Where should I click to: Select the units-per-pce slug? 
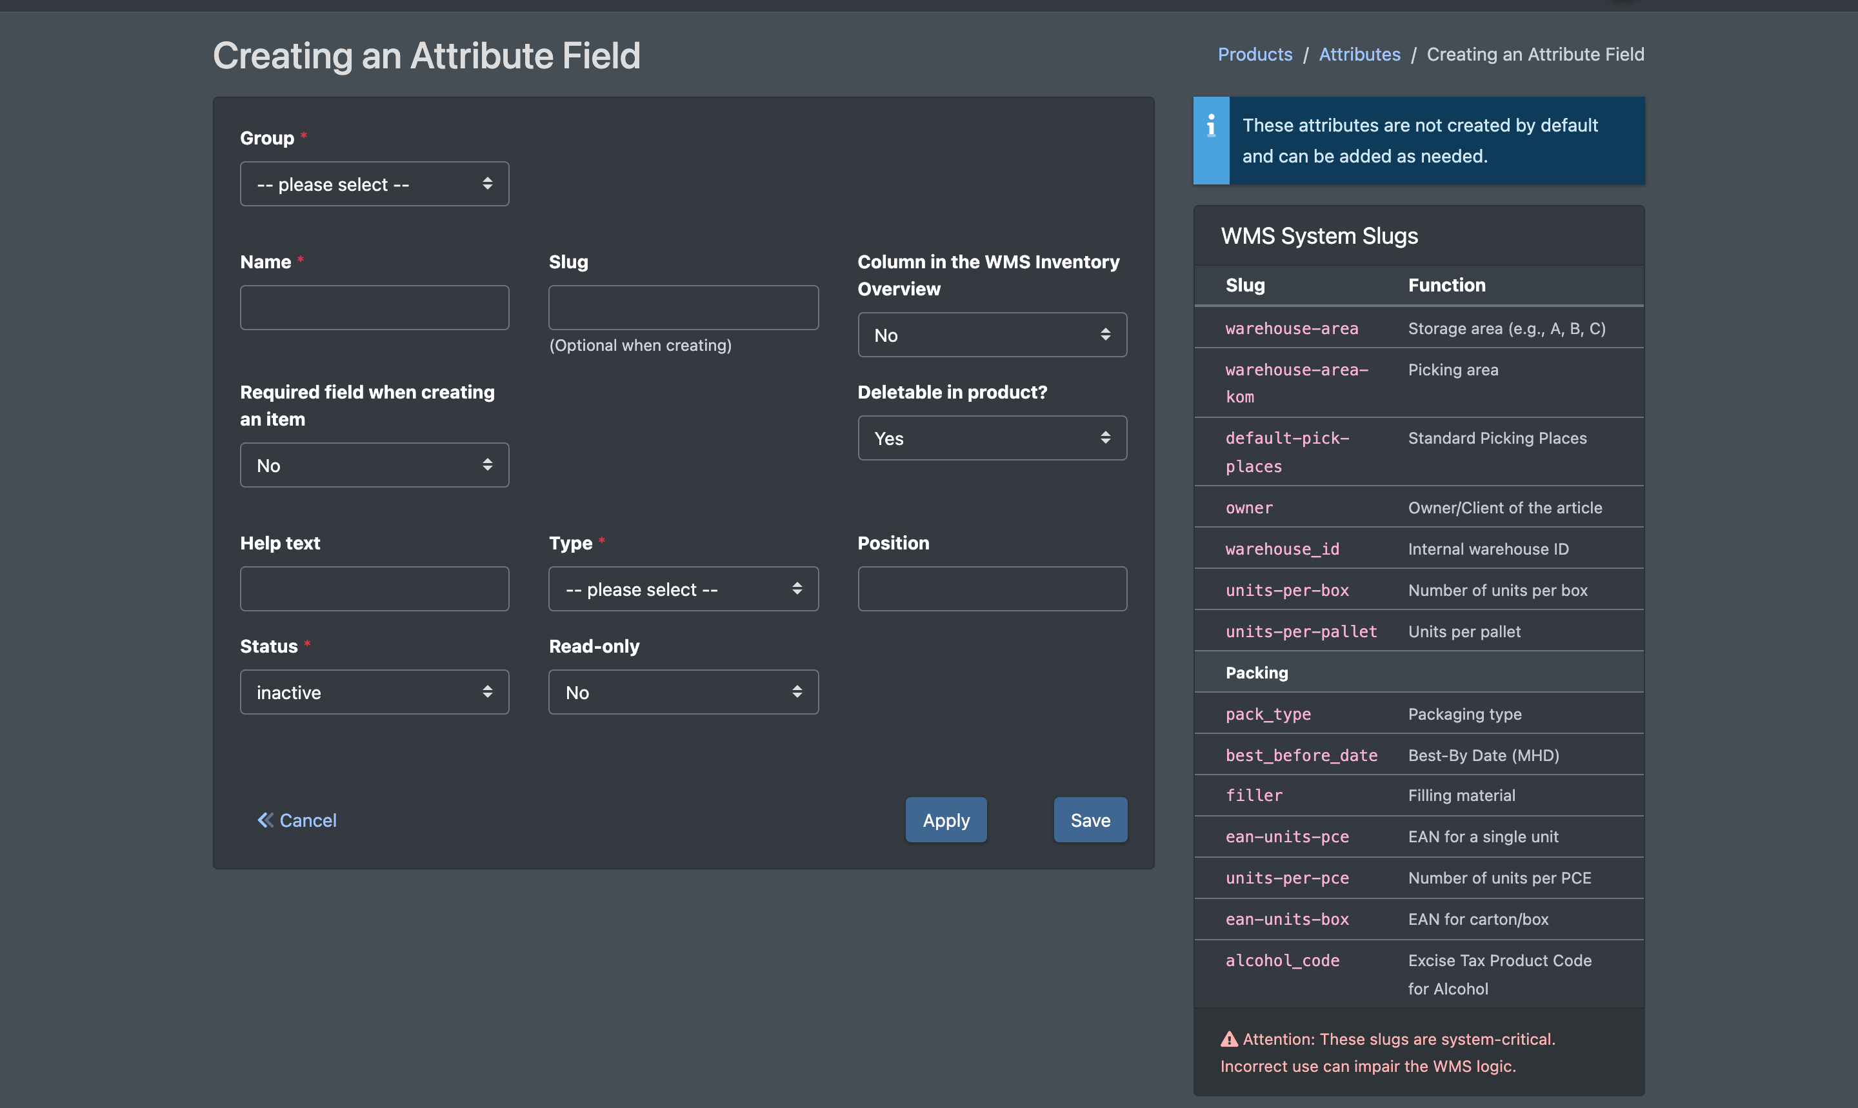pyautogui.click(x=1286, y=878)
